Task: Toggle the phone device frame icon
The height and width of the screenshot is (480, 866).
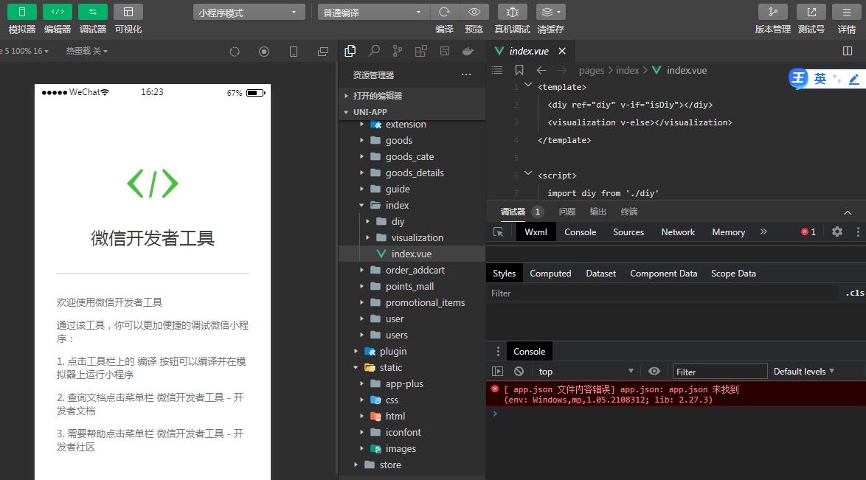Action: point(294,52)
